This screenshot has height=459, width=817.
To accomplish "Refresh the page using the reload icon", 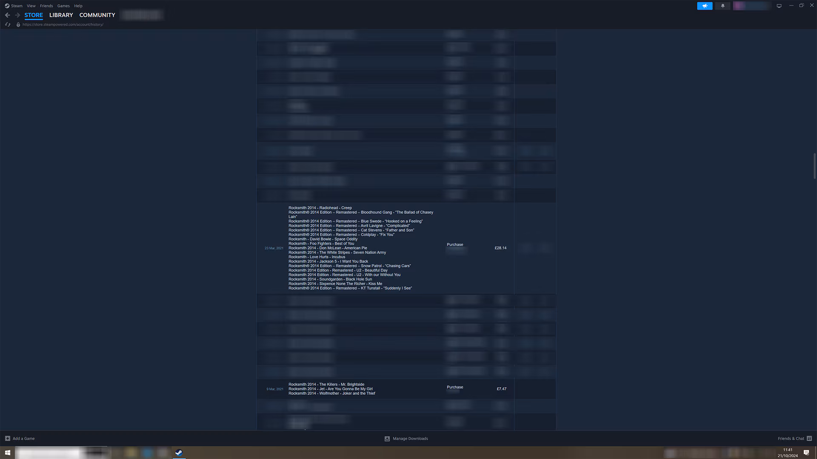I will (x=7, y=24).
